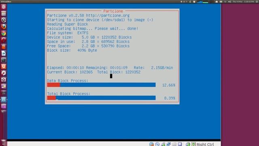Open the Ubuntu Dash home launcher
The image size is (259, 146).
tap(4, 7)
